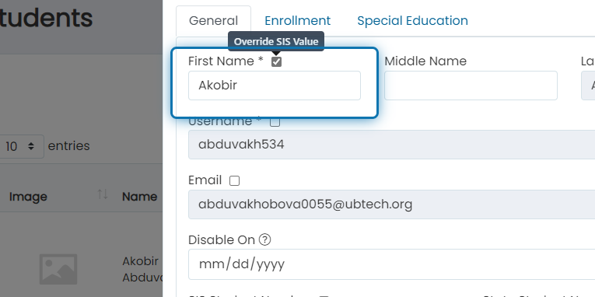Open the Special Education tab
This screenshot has width=595, height=297.
pos(412,20)
